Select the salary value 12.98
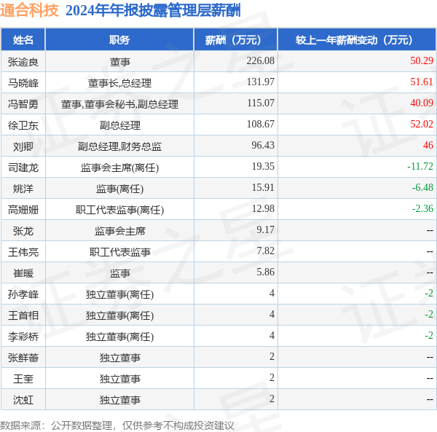The width and height of the screenshot is (437, 432). pos(263,209)
